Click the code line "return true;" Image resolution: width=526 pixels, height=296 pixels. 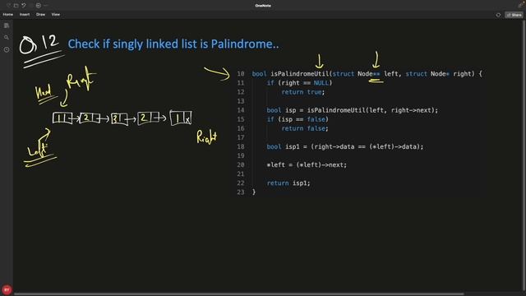coord(303,92)
